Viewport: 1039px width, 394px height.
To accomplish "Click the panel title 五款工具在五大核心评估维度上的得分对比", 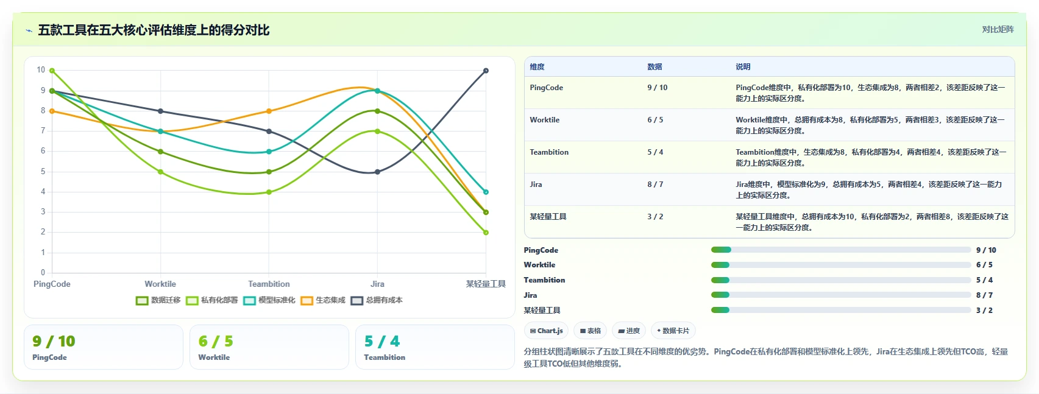I will pyautogui.click(x=154, y=30).
